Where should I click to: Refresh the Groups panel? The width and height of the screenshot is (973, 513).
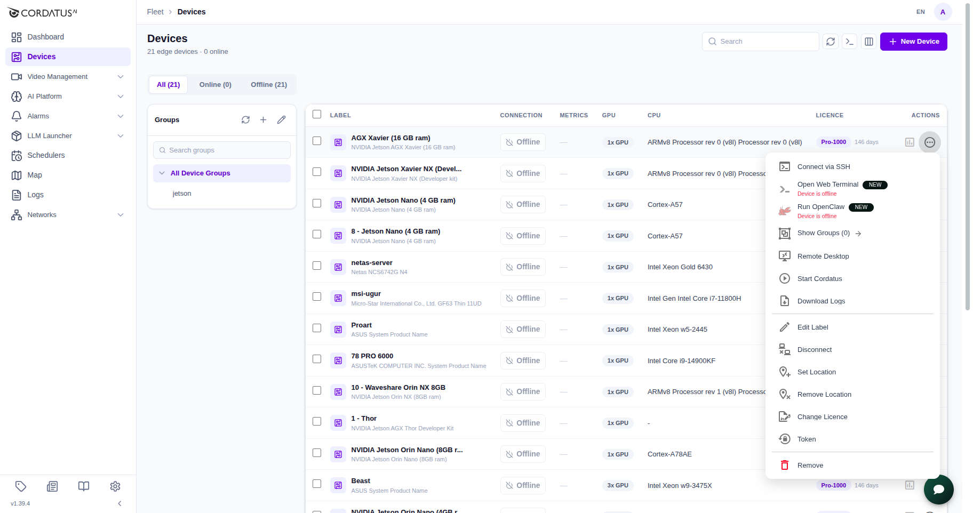coord(245,120)
